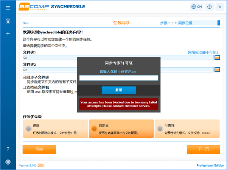Click the 解锁 unlock button
This screenshot has width=227, height=170.
point(118,90)
